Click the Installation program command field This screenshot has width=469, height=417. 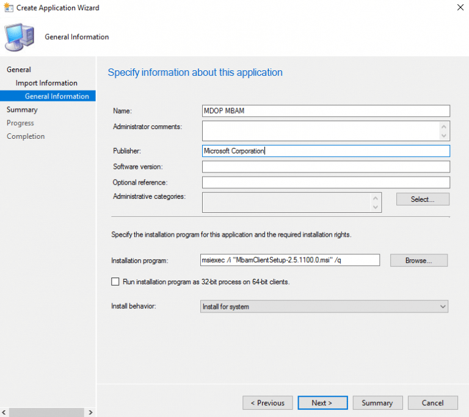(290, 260)
